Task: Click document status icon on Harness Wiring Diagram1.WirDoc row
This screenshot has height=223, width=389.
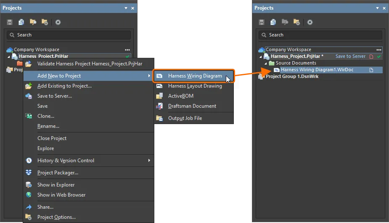Action: (371, 70)
